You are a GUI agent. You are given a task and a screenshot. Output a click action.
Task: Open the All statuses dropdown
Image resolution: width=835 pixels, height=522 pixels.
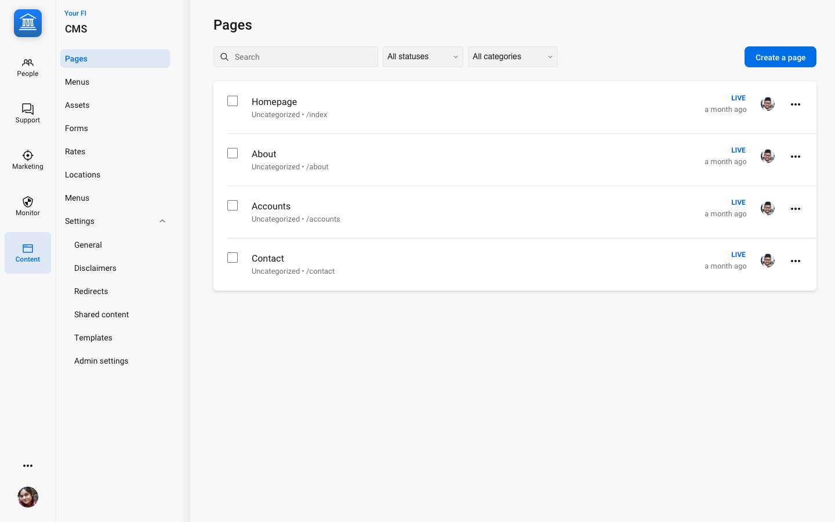click(x=423, y=57)
